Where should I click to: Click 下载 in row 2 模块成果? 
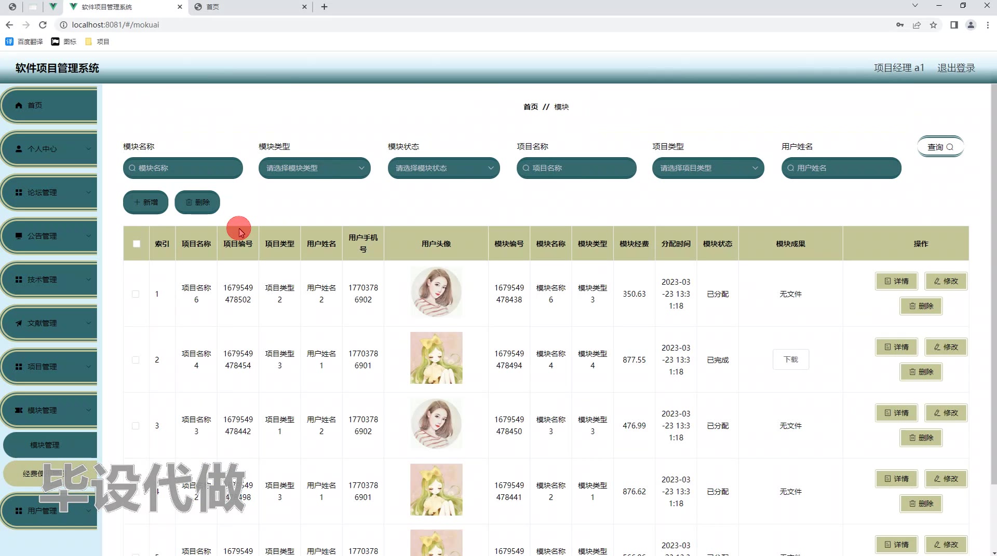[x=790, y=359]
